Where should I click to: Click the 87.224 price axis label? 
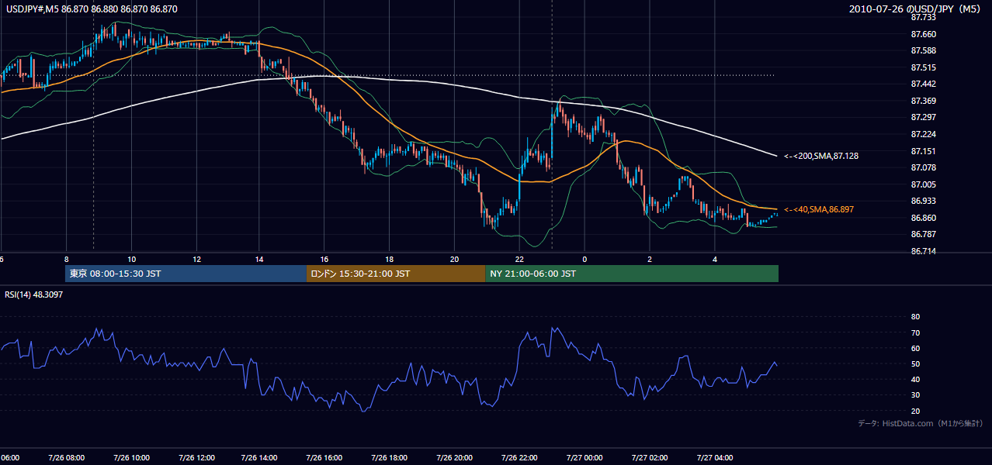(x=923, y=134)
